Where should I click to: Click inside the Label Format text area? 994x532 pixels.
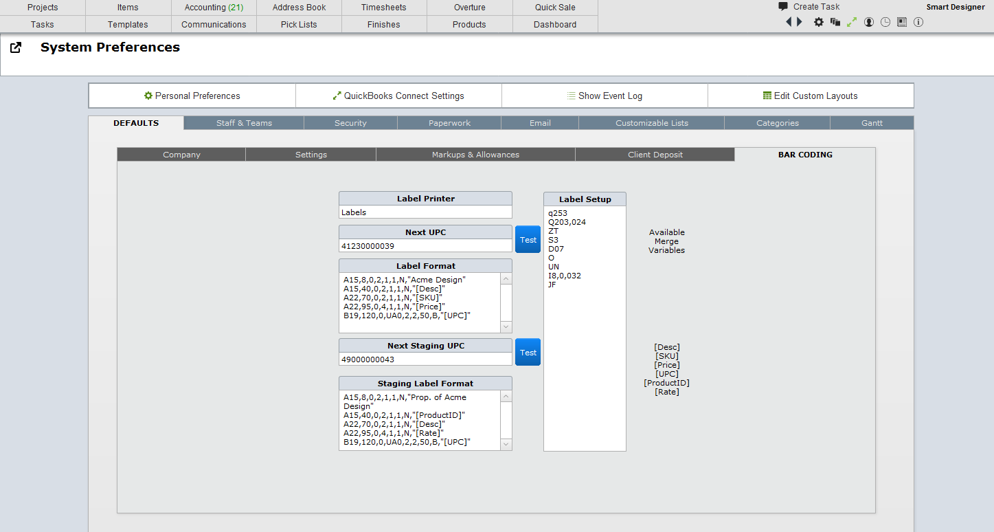420,303
